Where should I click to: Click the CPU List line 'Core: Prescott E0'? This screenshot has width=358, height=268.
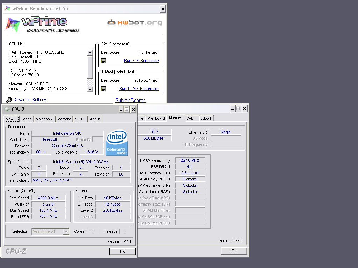[23, 57]
